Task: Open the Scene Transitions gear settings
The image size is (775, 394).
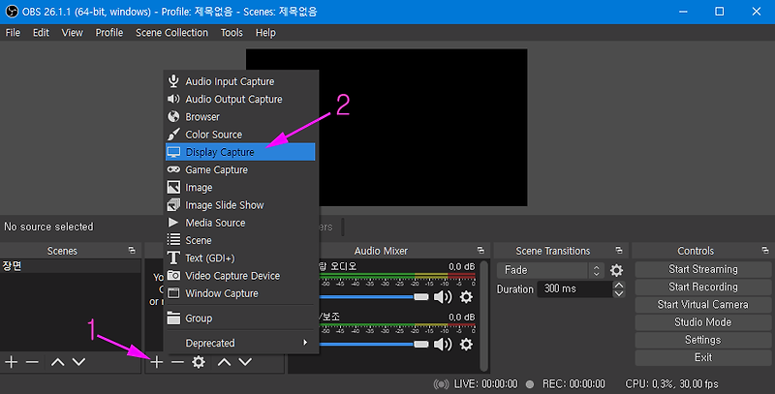Action: point(616,270)
